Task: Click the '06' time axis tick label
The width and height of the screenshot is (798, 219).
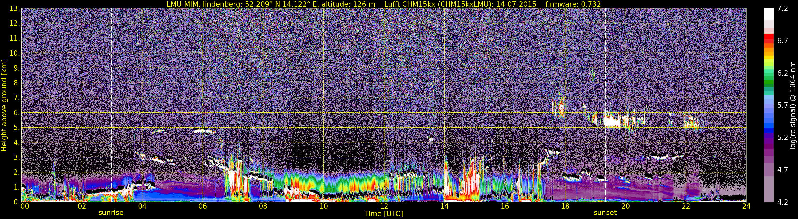Action: tap(203, 207)
